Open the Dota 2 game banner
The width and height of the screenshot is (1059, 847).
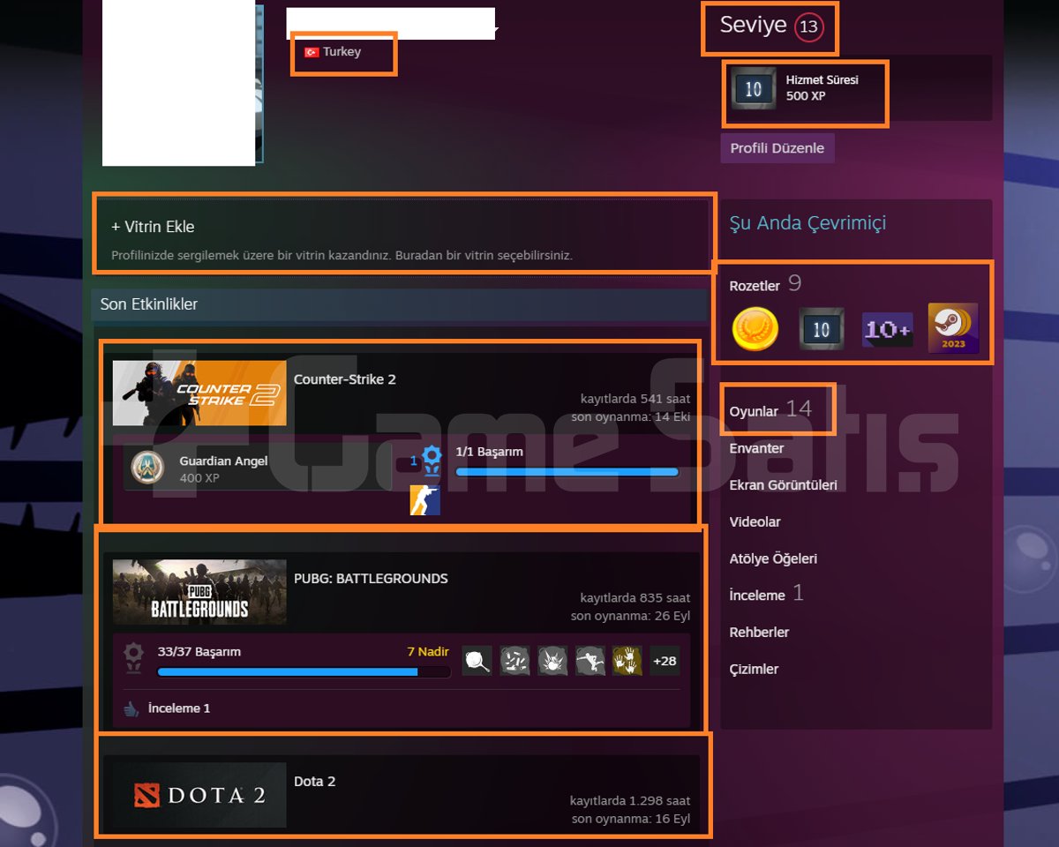point(199,795)
